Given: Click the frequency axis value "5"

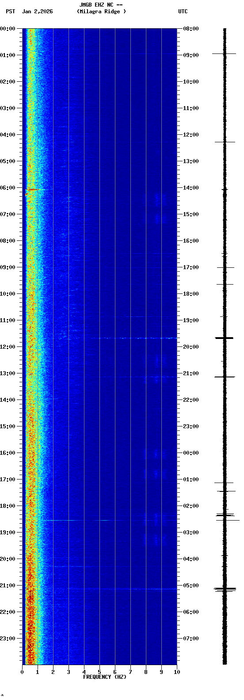Looking at the screenshot, I should [x=99, y=672].
